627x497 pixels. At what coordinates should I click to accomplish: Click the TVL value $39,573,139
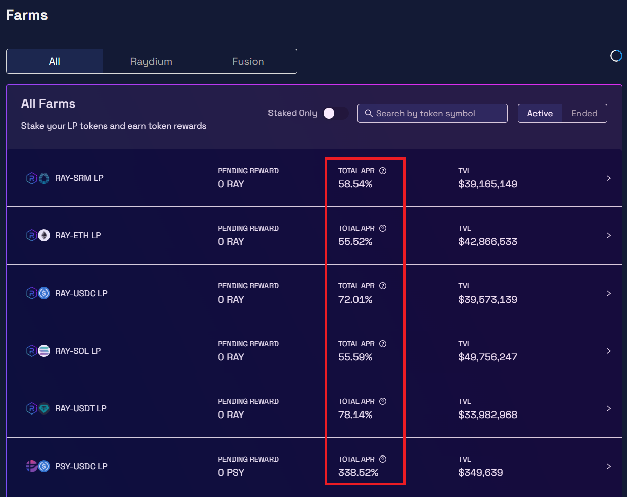[487, 300]
